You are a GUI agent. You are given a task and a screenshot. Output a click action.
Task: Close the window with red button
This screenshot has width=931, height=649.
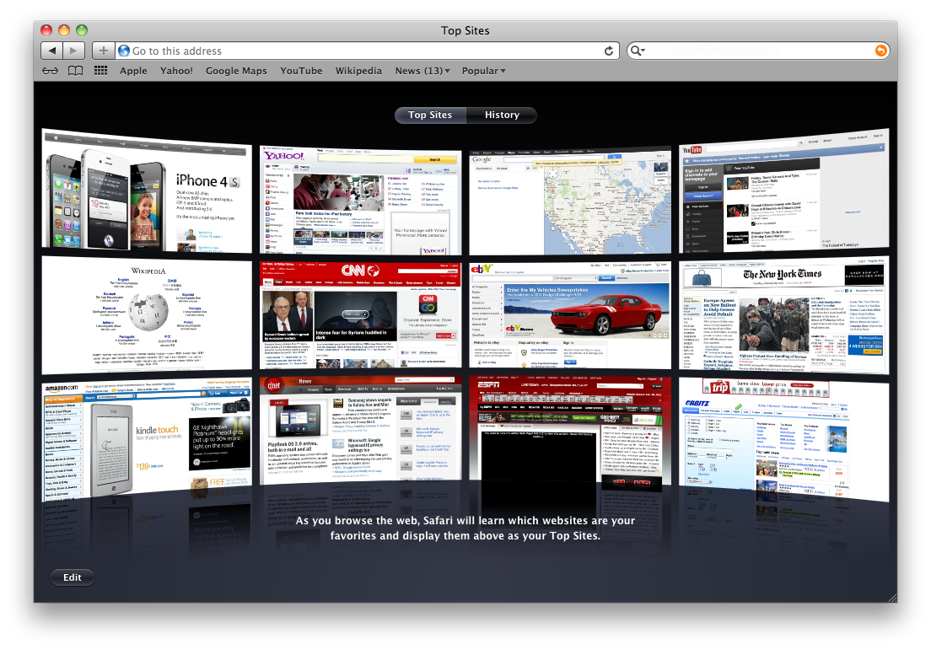tap(46, 30)
